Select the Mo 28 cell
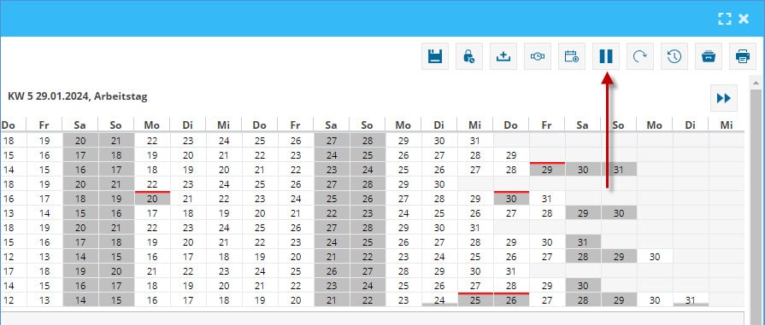 [403, 270]
